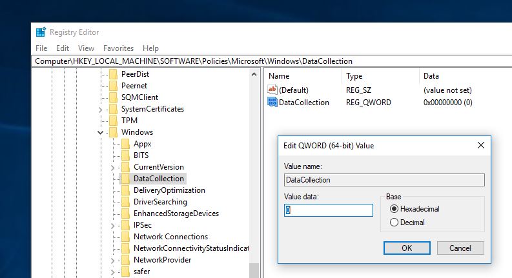Click the Value data input field
Screen dimensions: 512x278
(329, 210)
